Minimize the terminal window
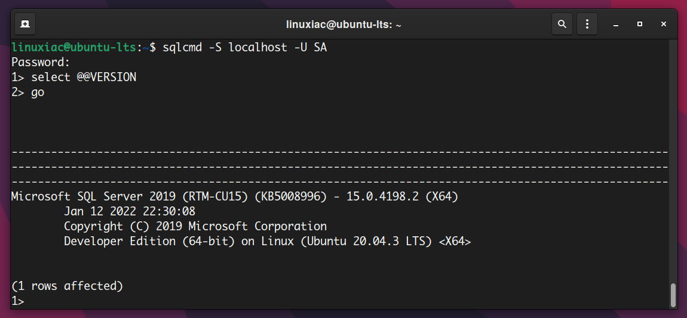The image size is (687, 318). click(615, 24)
